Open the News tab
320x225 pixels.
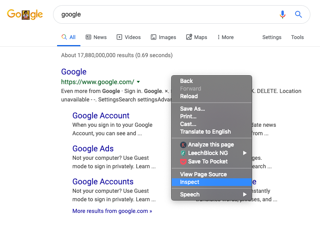click(96, 37)
